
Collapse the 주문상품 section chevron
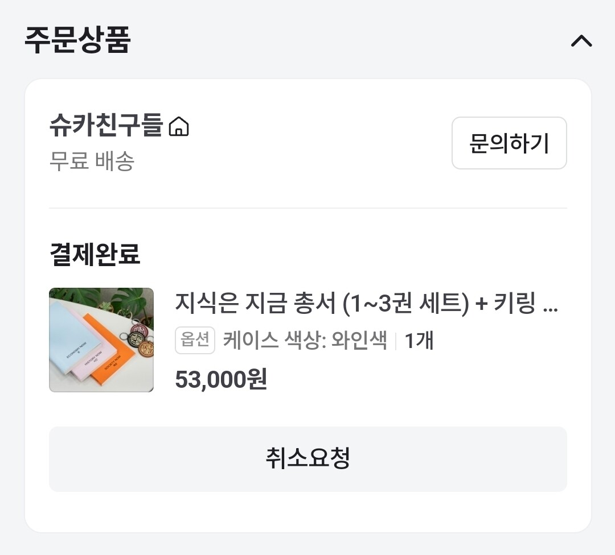[581, 41]
